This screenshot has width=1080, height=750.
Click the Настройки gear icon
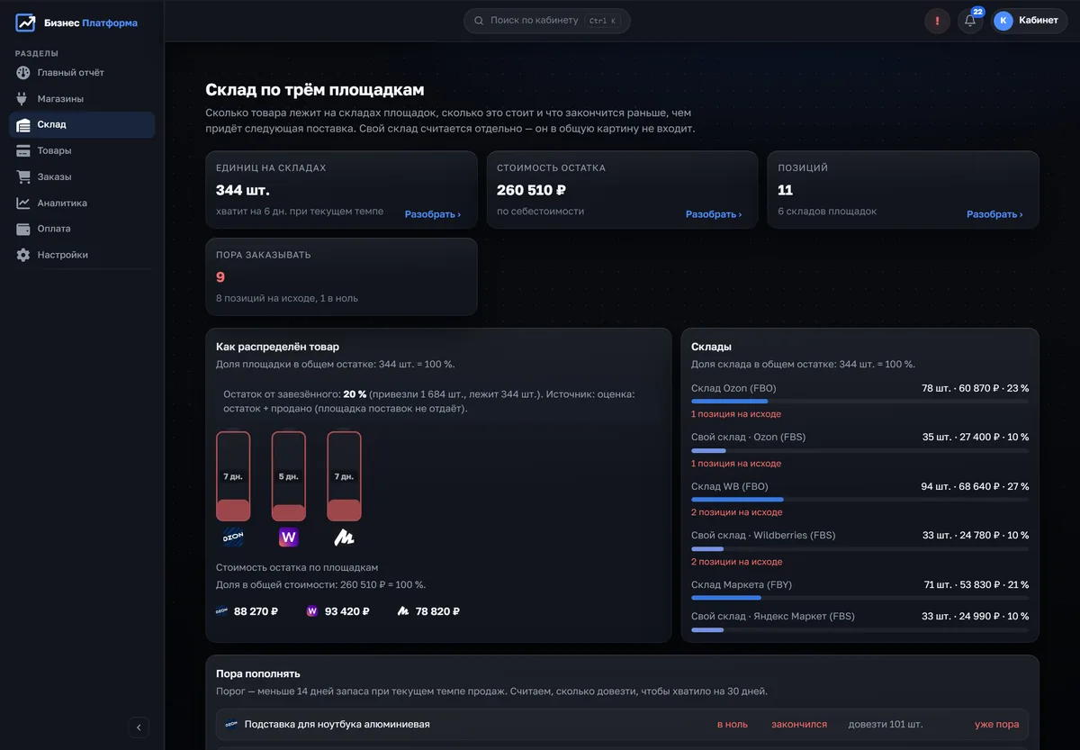tap(23, 255)
